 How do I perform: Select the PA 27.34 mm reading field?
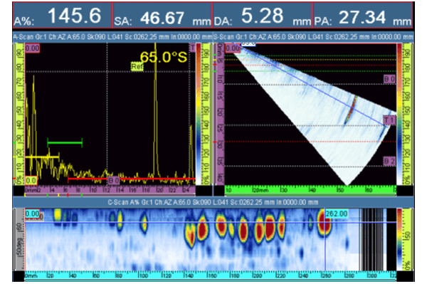[x=362, y=15]
